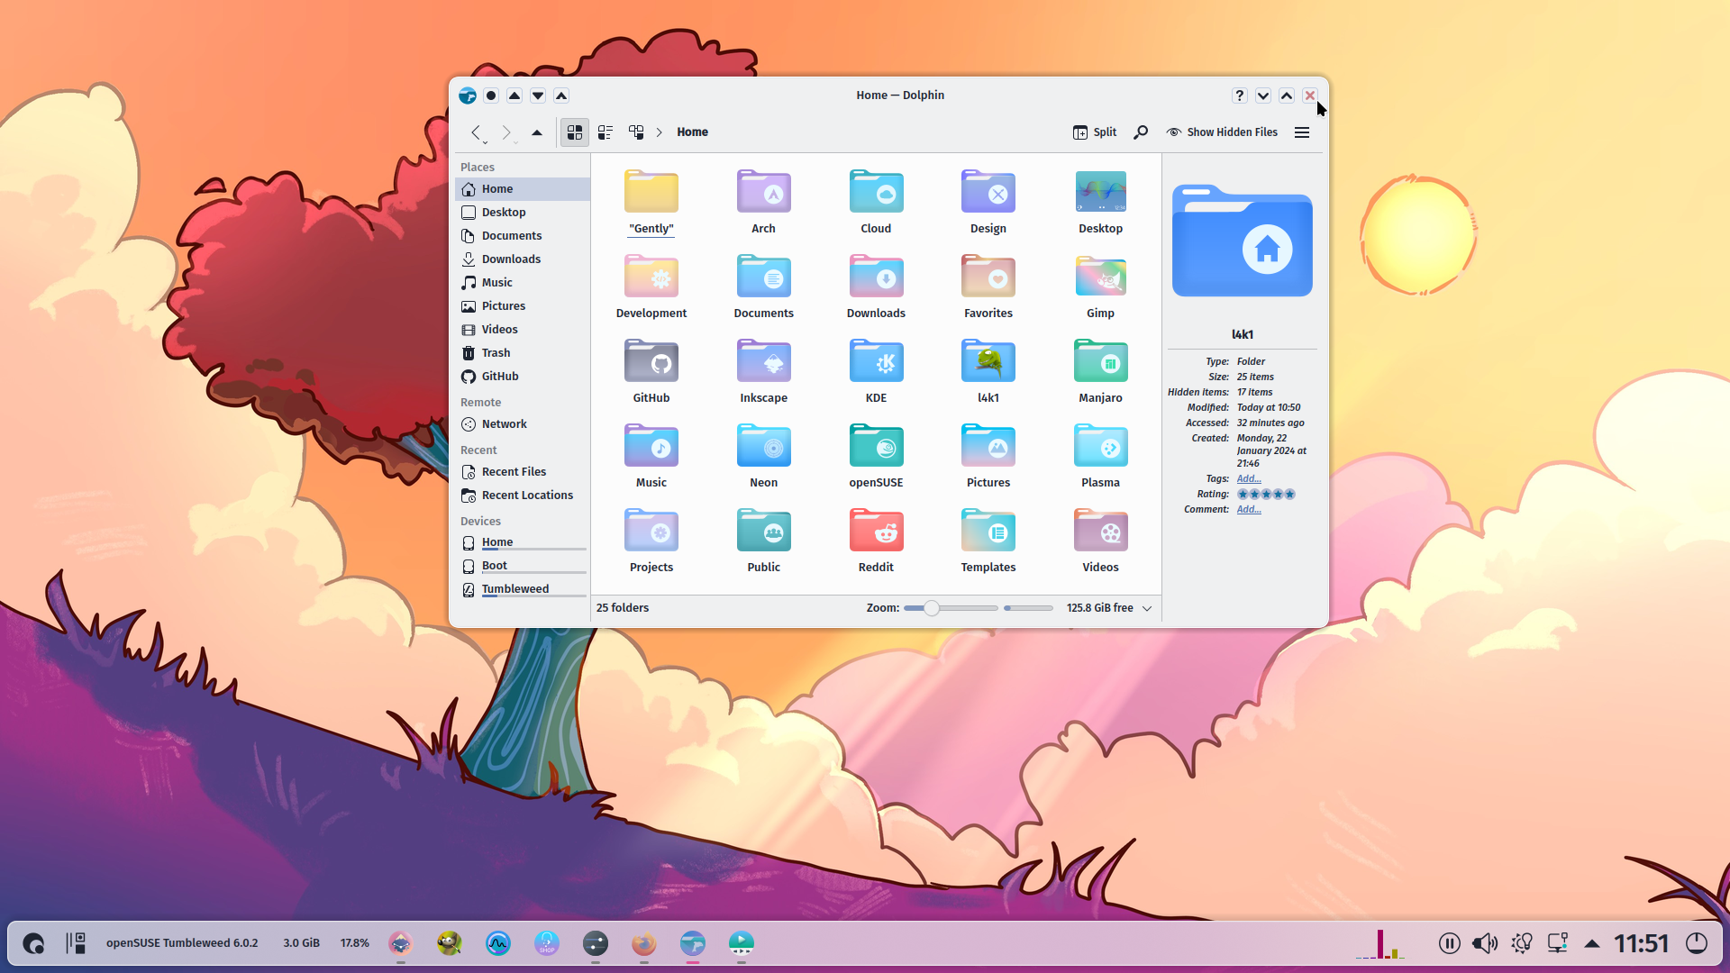
Task: Click Add... link for Comment
Action: click(1249, 510)
